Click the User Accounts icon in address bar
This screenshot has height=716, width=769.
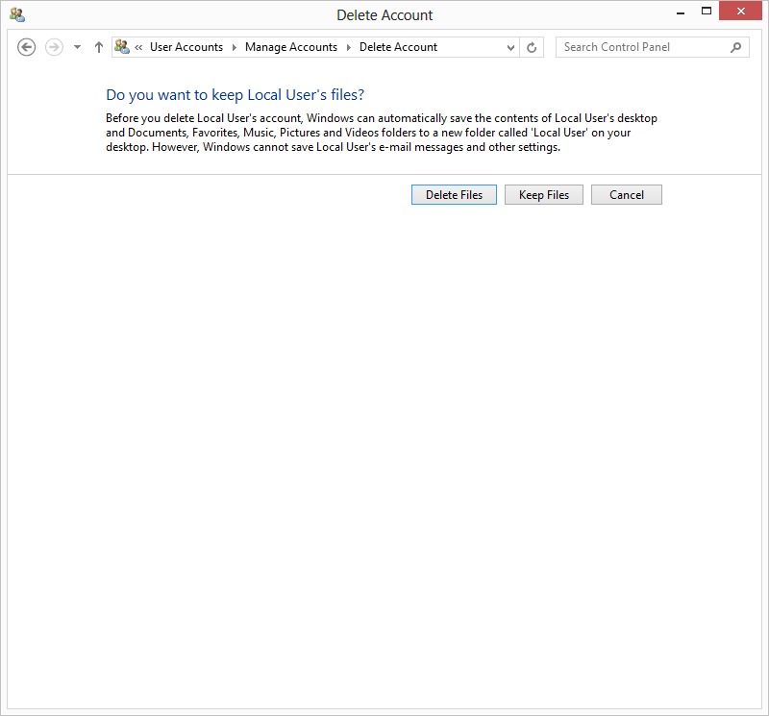122,47
